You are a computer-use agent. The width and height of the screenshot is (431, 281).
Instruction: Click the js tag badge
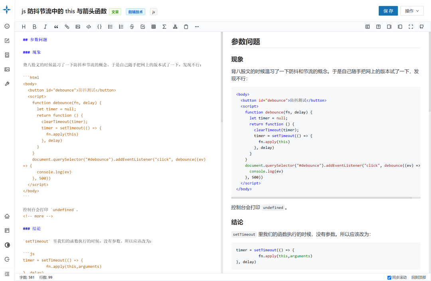(x=154, y=12)
